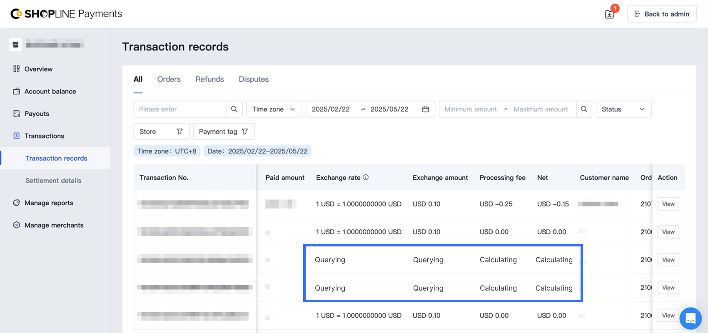Expand the Time zone dropdown
This screenshot has height=333, width=708.
(274, 109)
